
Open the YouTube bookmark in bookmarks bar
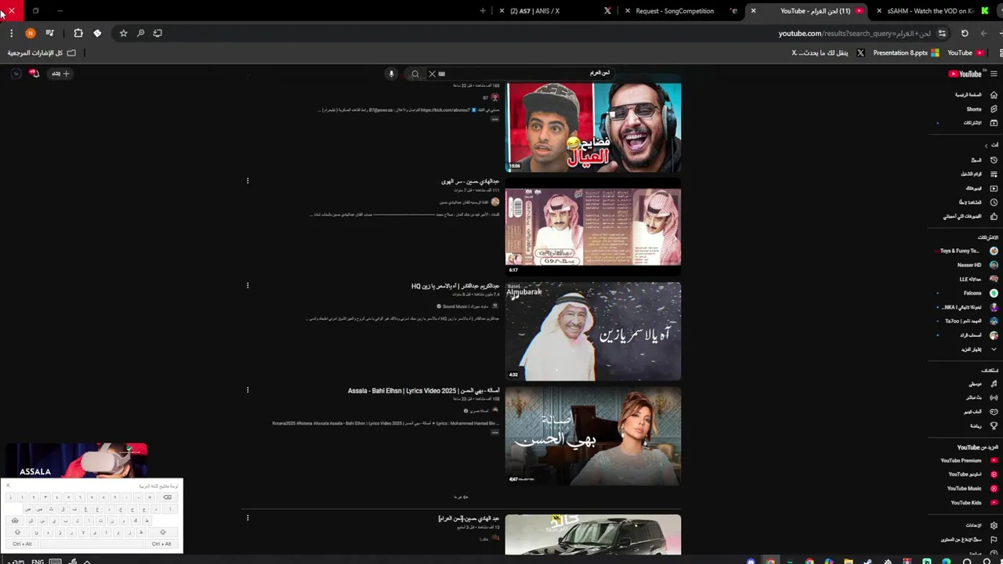coord(965,53)
